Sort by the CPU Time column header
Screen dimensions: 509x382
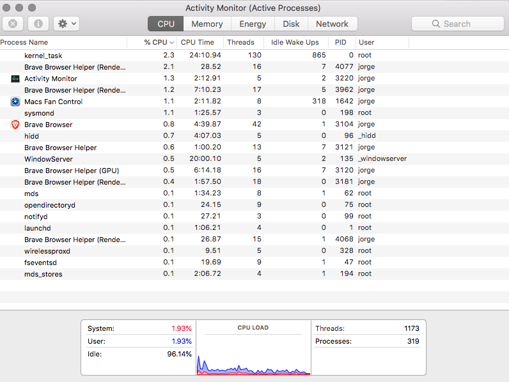[x=200, y=43]
